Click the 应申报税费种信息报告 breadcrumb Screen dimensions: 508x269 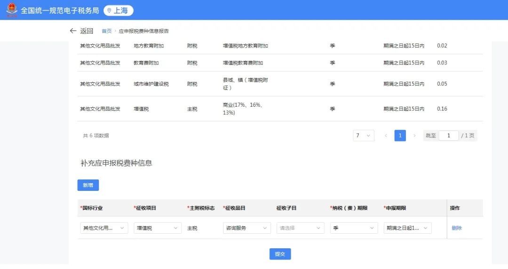click(144, 31)
